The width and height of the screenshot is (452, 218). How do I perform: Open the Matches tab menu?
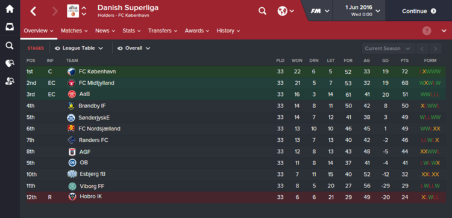pos(74,31)
